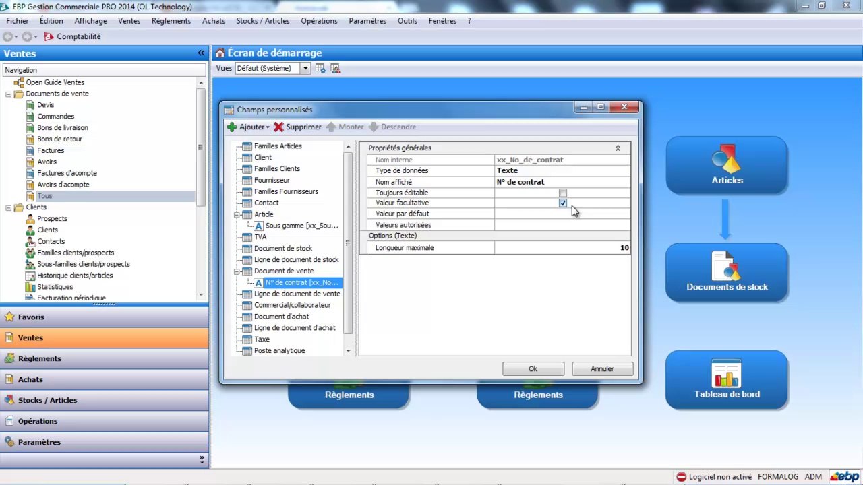Select Ligne de document de vente in tree
Viewport: 863px width, 485px height.
click(x=297, y=294)
